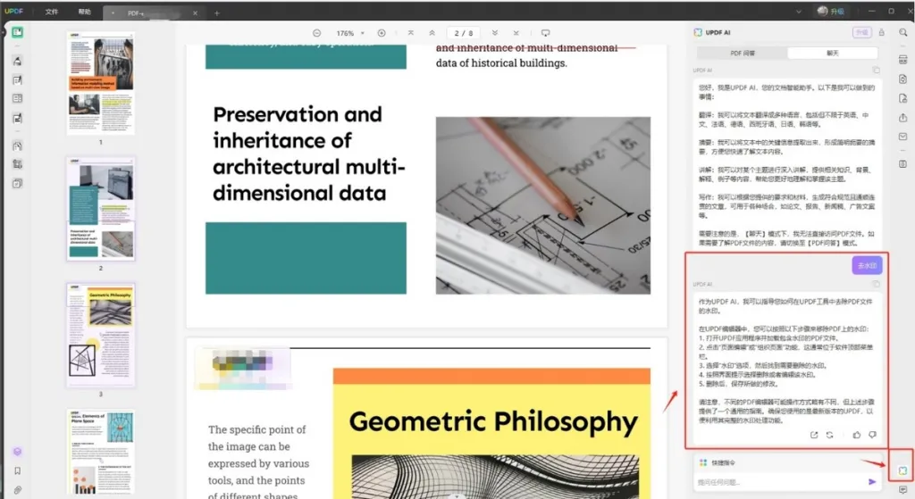The image size is (915, 499).
Task: Regenerate the AI answer
Action: point(830,435)
